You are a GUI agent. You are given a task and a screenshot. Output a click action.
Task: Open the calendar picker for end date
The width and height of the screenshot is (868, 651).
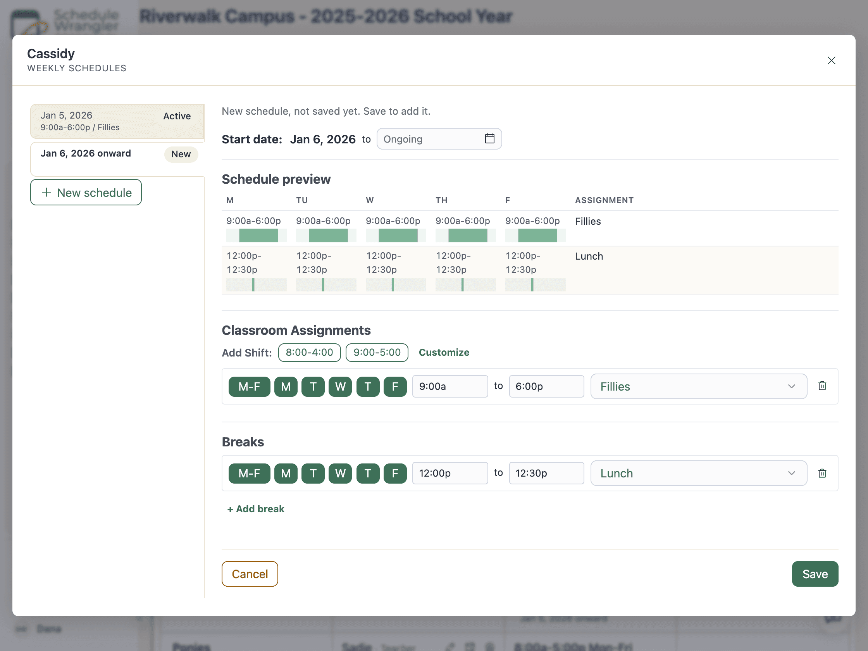489,138
